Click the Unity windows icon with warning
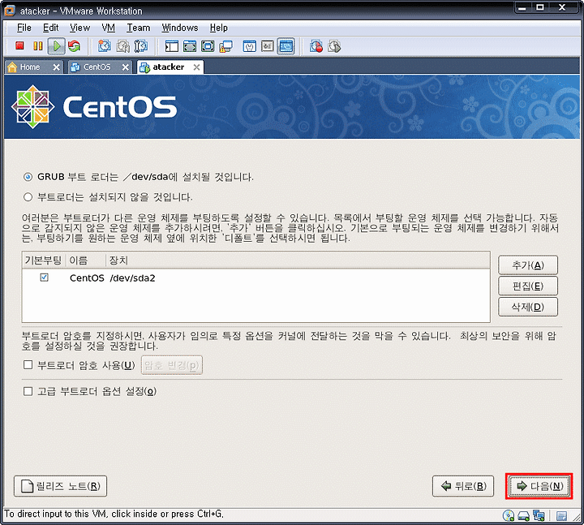This screenshot has width=584, height=525. pyautogui.click(x=225, y=46)
